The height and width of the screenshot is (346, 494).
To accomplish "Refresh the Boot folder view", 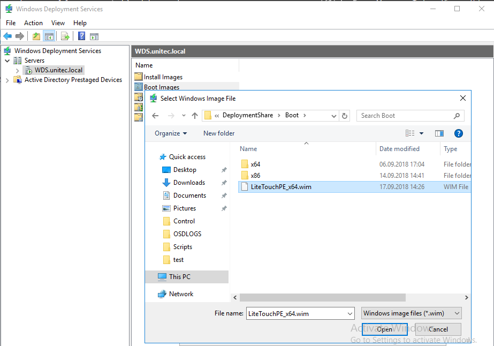I will [345, 116].
